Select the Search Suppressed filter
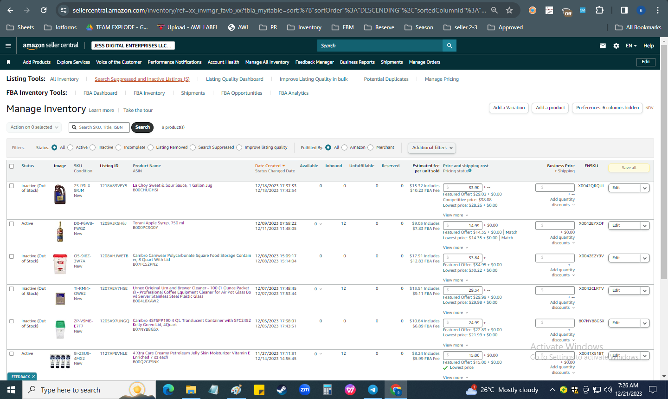Image resolution: width=668 pixels, height=399 pixels. click(x=193, y=147)
